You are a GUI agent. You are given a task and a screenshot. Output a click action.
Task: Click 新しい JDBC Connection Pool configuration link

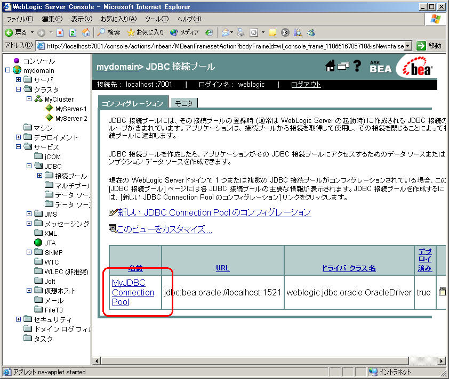point(214,212)
